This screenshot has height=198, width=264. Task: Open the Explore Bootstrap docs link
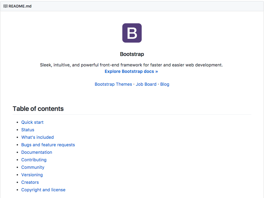tap(131, 72)
